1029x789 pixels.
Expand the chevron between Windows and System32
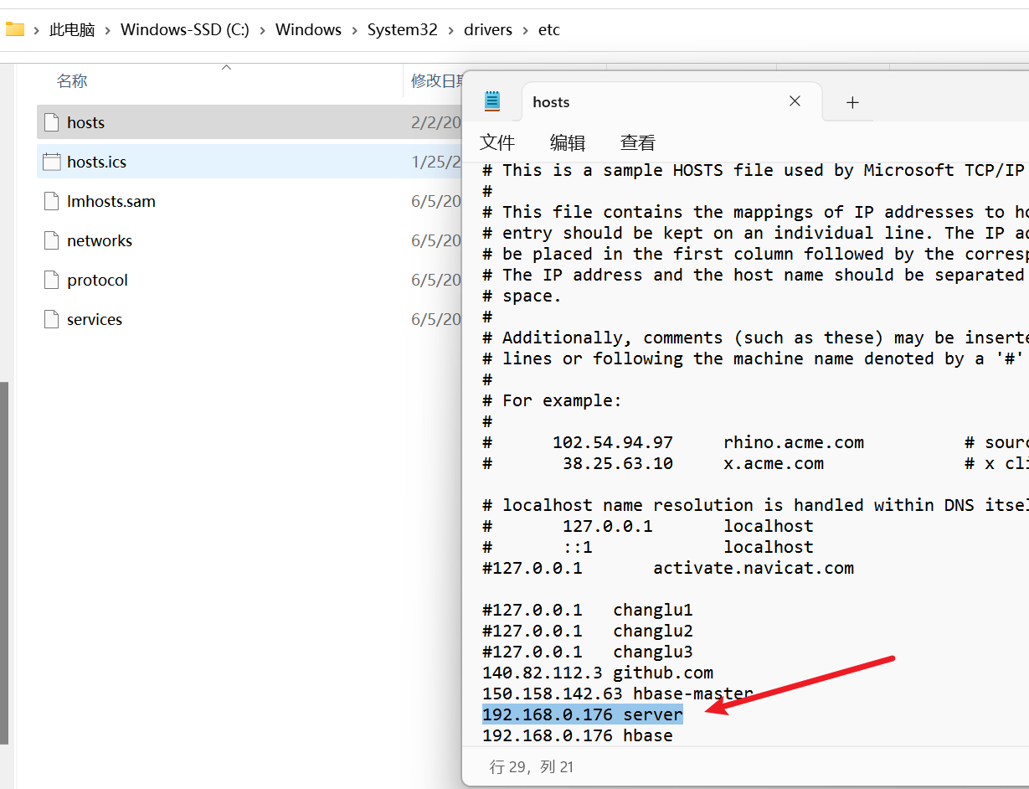(354, 30)
